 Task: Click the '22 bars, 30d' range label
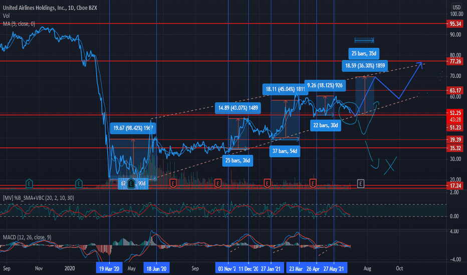[x=326, y=125]
